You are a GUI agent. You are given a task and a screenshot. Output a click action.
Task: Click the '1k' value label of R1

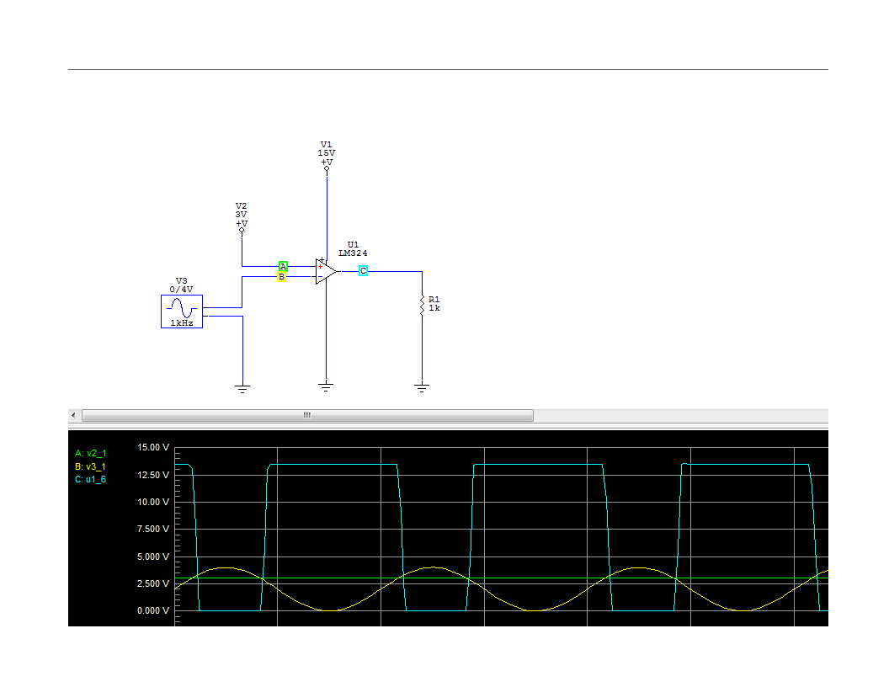434,308
